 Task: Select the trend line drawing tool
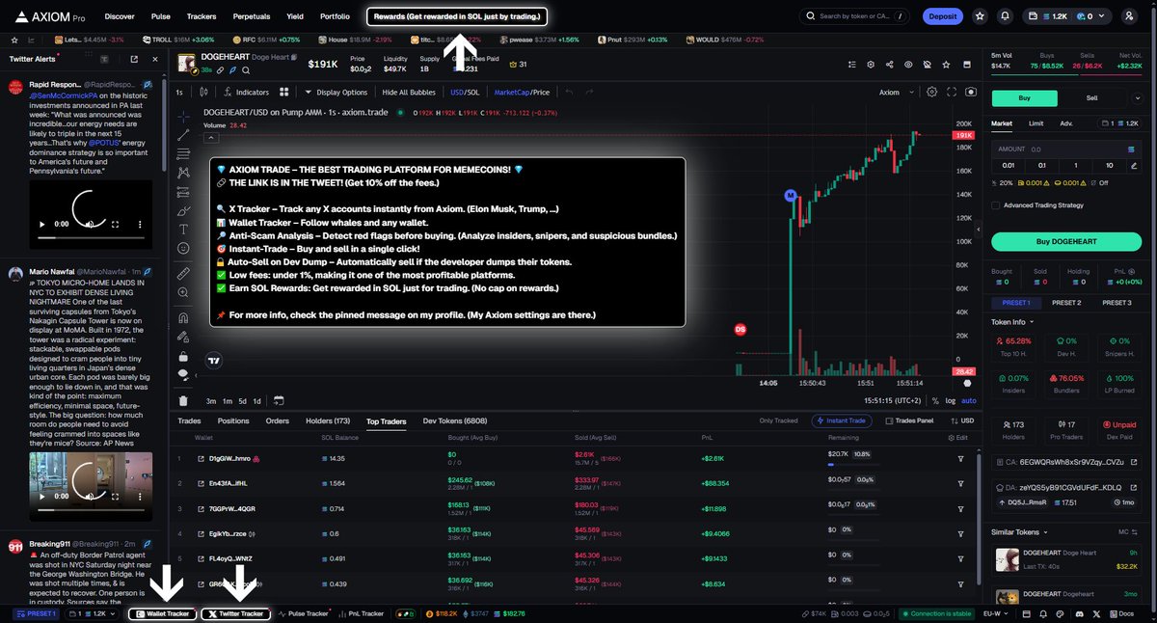coord(183,136)
